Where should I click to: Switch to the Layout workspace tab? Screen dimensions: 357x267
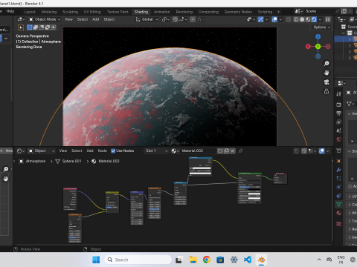[30, 12]
